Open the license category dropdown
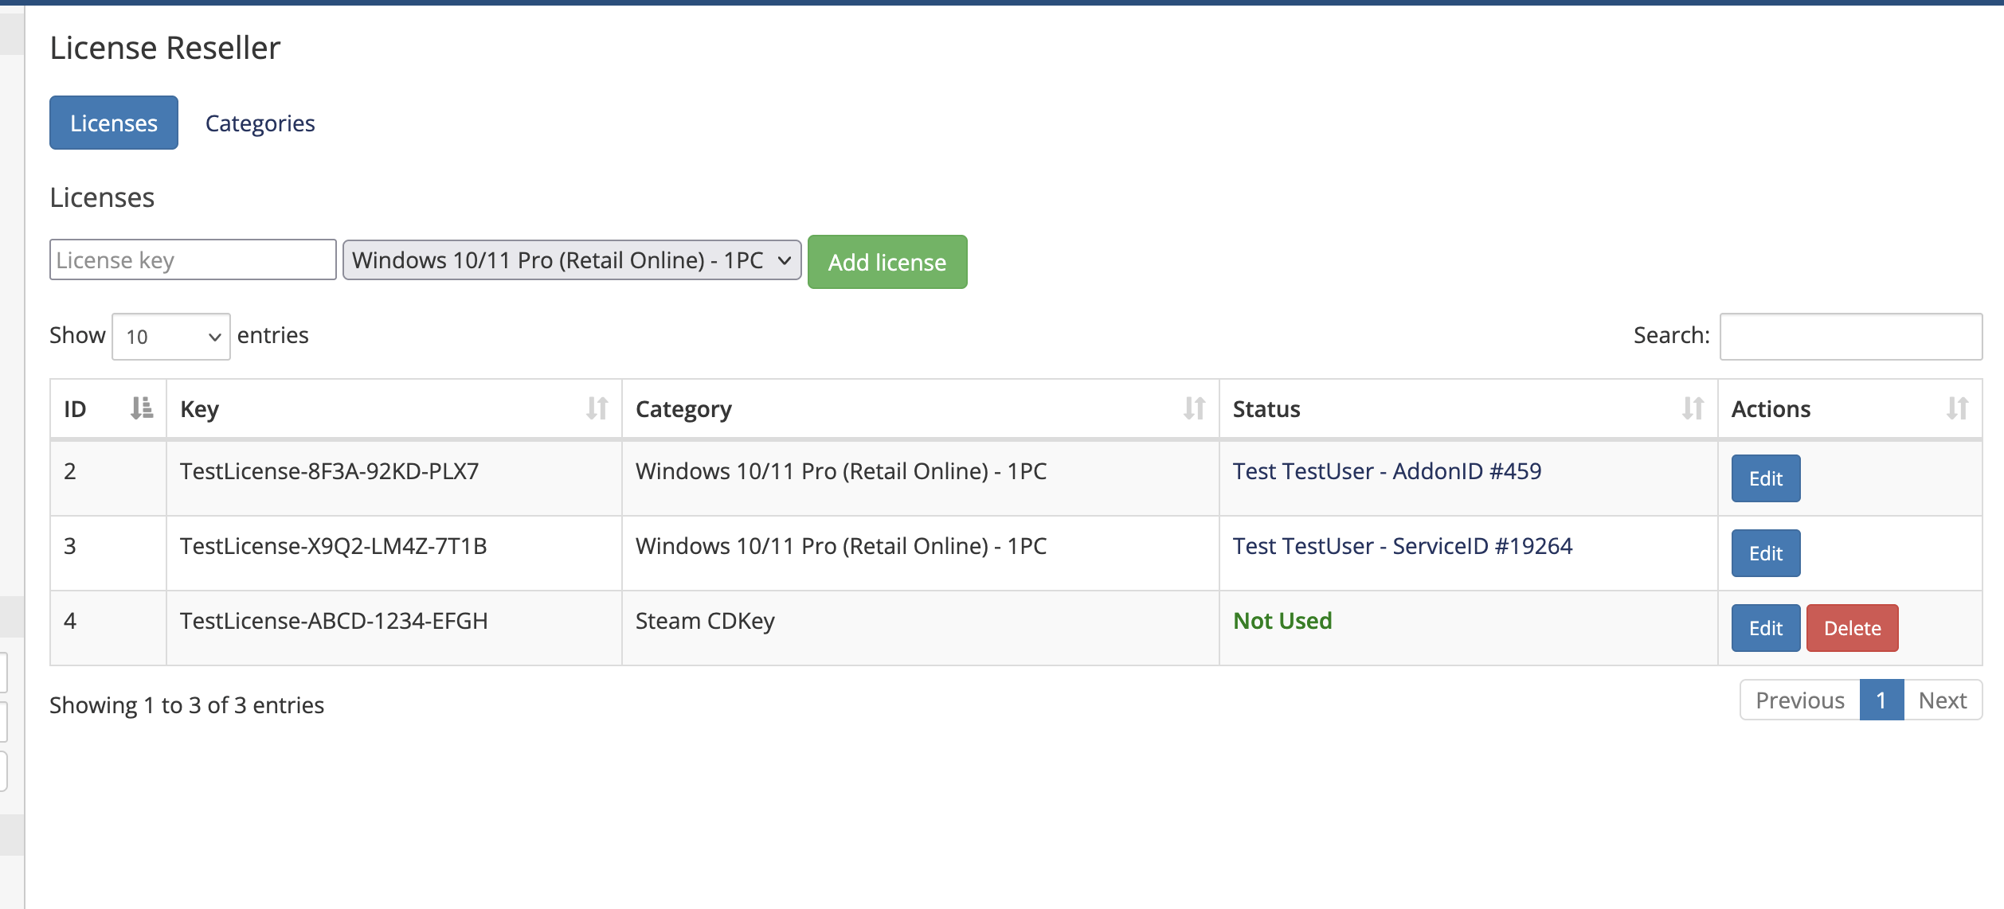The height and width of the screenshot is (909, 2004). [571, 260]
